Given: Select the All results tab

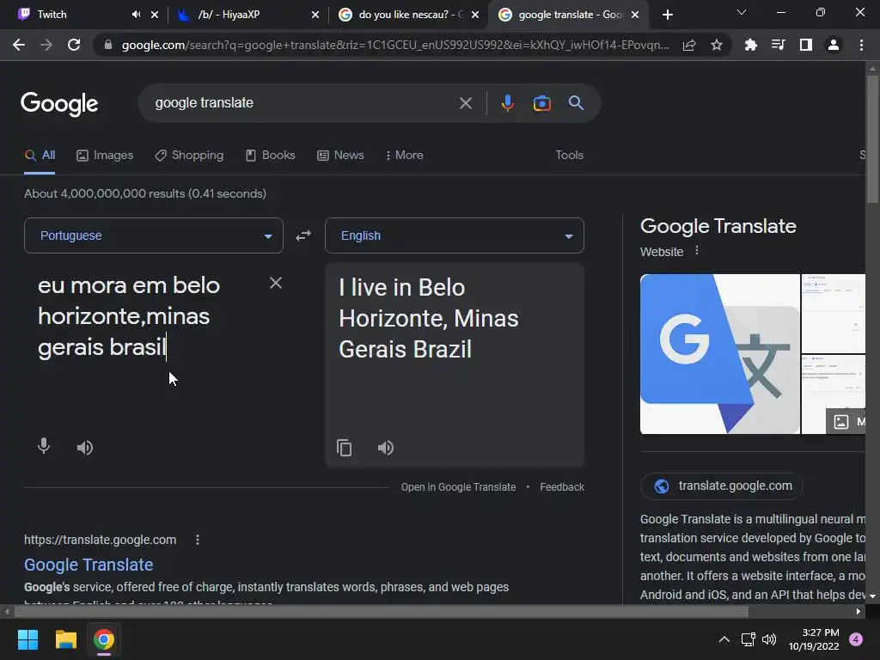Looking at the screenshot, I should tap(40, 156).
